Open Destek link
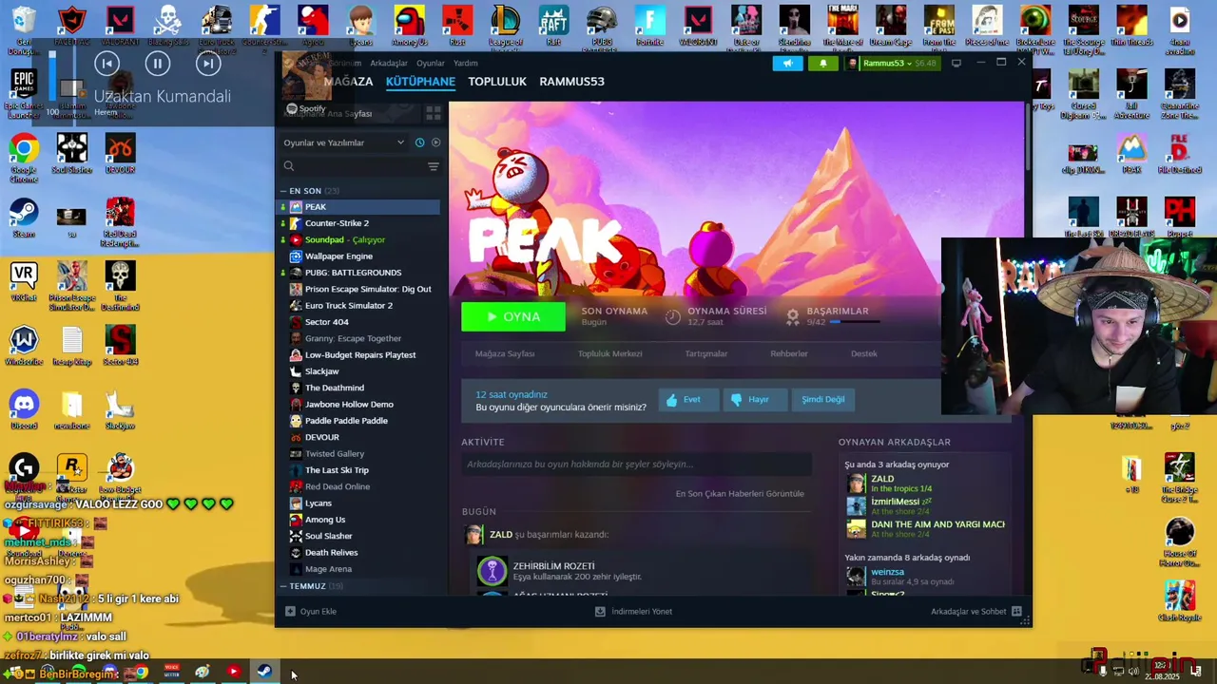The width and height of the screenshot is (1217, 684). coord(864,353)
